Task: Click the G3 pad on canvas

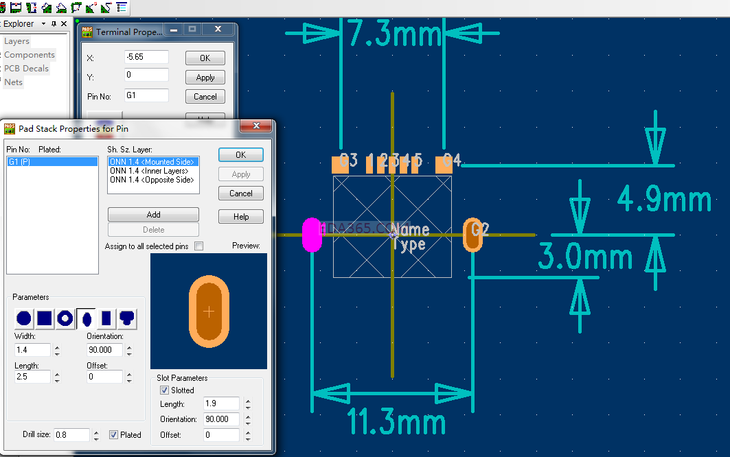Action: [x=341, y=165]
